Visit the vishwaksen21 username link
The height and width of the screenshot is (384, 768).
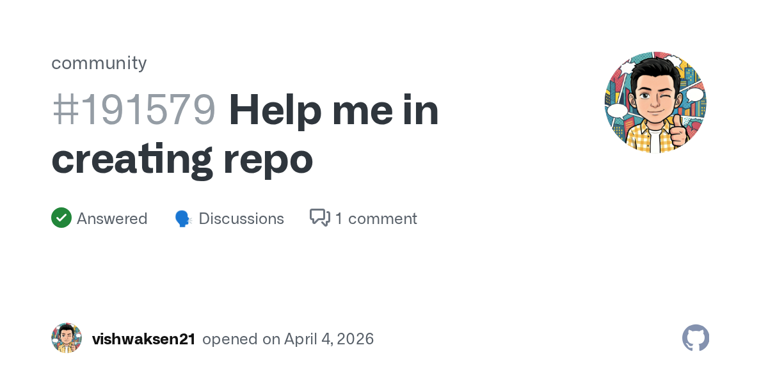144,339
